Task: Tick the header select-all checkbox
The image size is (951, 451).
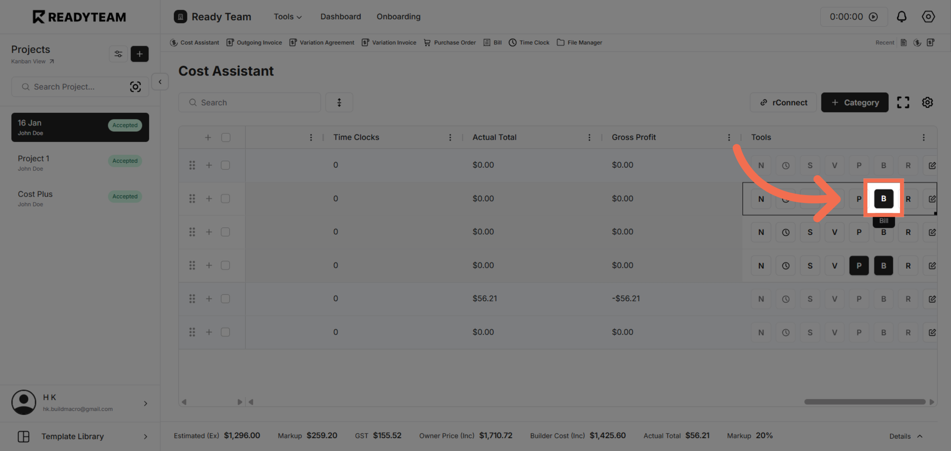Action: (x=226, y=137)
